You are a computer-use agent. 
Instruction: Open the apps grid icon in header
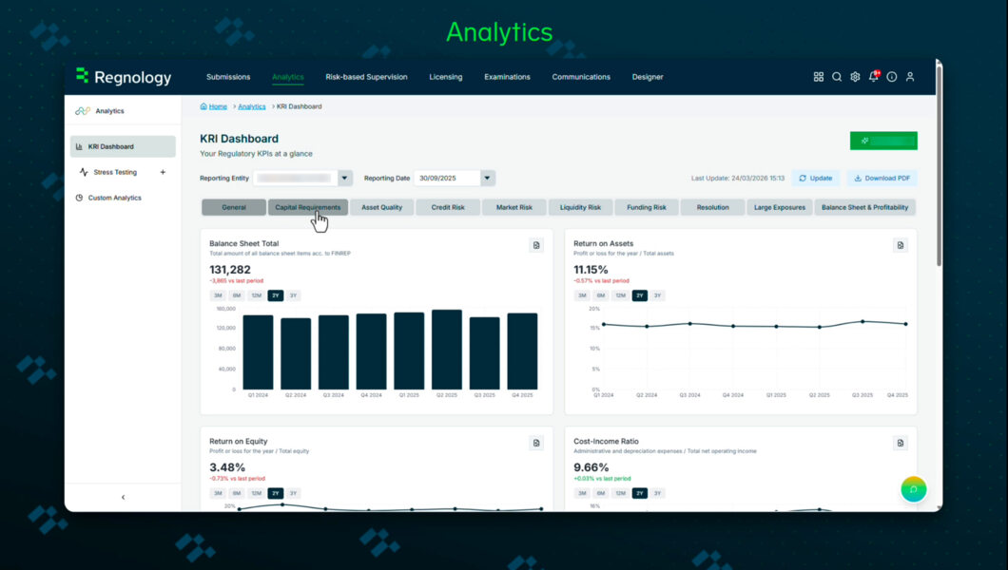click(x=819, y=77)
